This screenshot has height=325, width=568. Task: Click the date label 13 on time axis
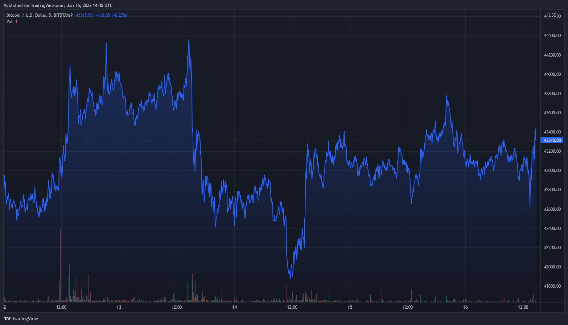coord(119,307)
